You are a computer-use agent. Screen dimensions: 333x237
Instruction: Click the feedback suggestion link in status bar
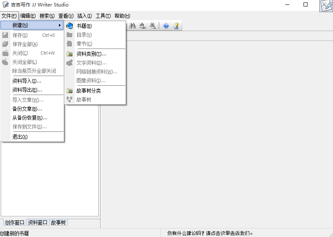(210, 232)
